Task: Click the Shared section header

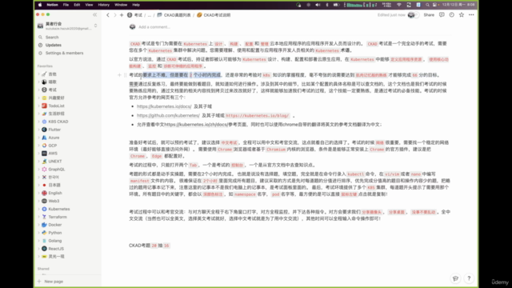Action: click(x=43, y=269)
